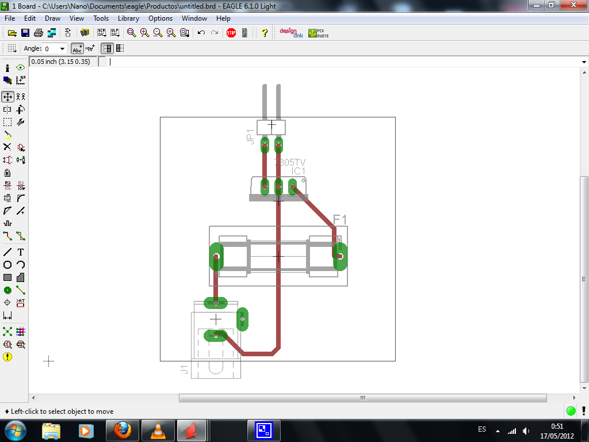Click the Undo arrow icon
The height and width of the screenshot is (442, 589).
[x=201, y=33]
